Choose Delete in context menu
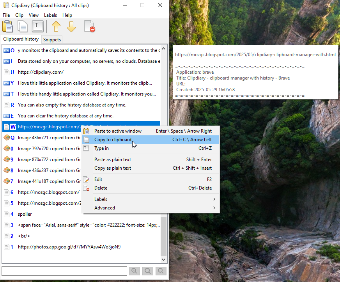The image size is (340, 282). (x=150, y=188)
